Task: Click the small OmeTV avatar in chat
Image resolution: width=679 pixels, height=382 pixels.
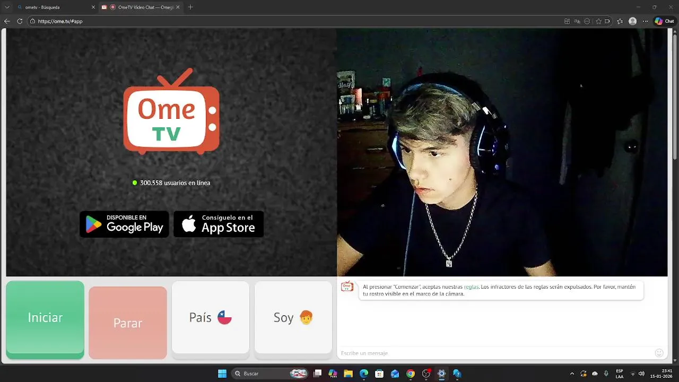Action: pyautogui.click(x=347, y=286)
